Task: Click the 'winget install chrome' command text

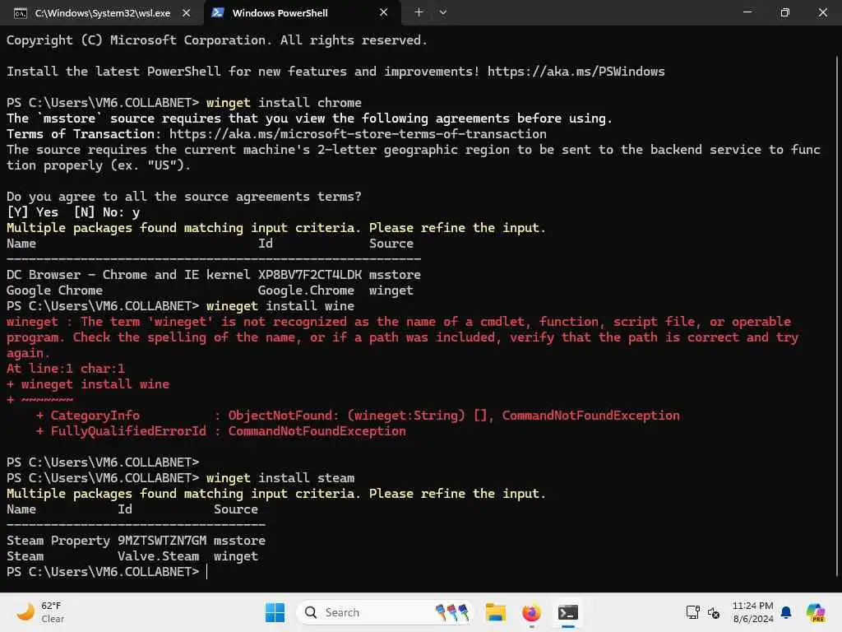Action: [284, 103]
